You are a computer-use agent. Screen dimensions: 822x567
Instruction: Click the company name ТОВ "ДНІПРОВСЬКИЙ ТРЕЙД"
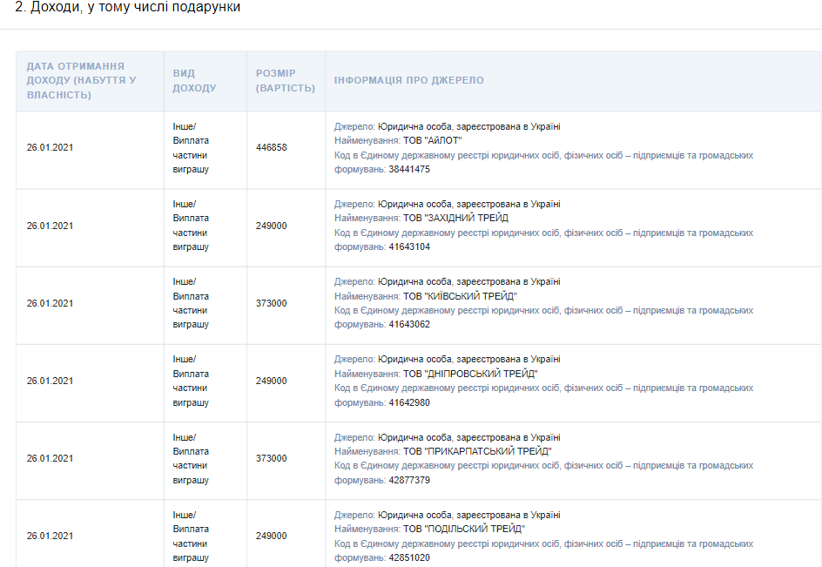(x=470, y=374)
